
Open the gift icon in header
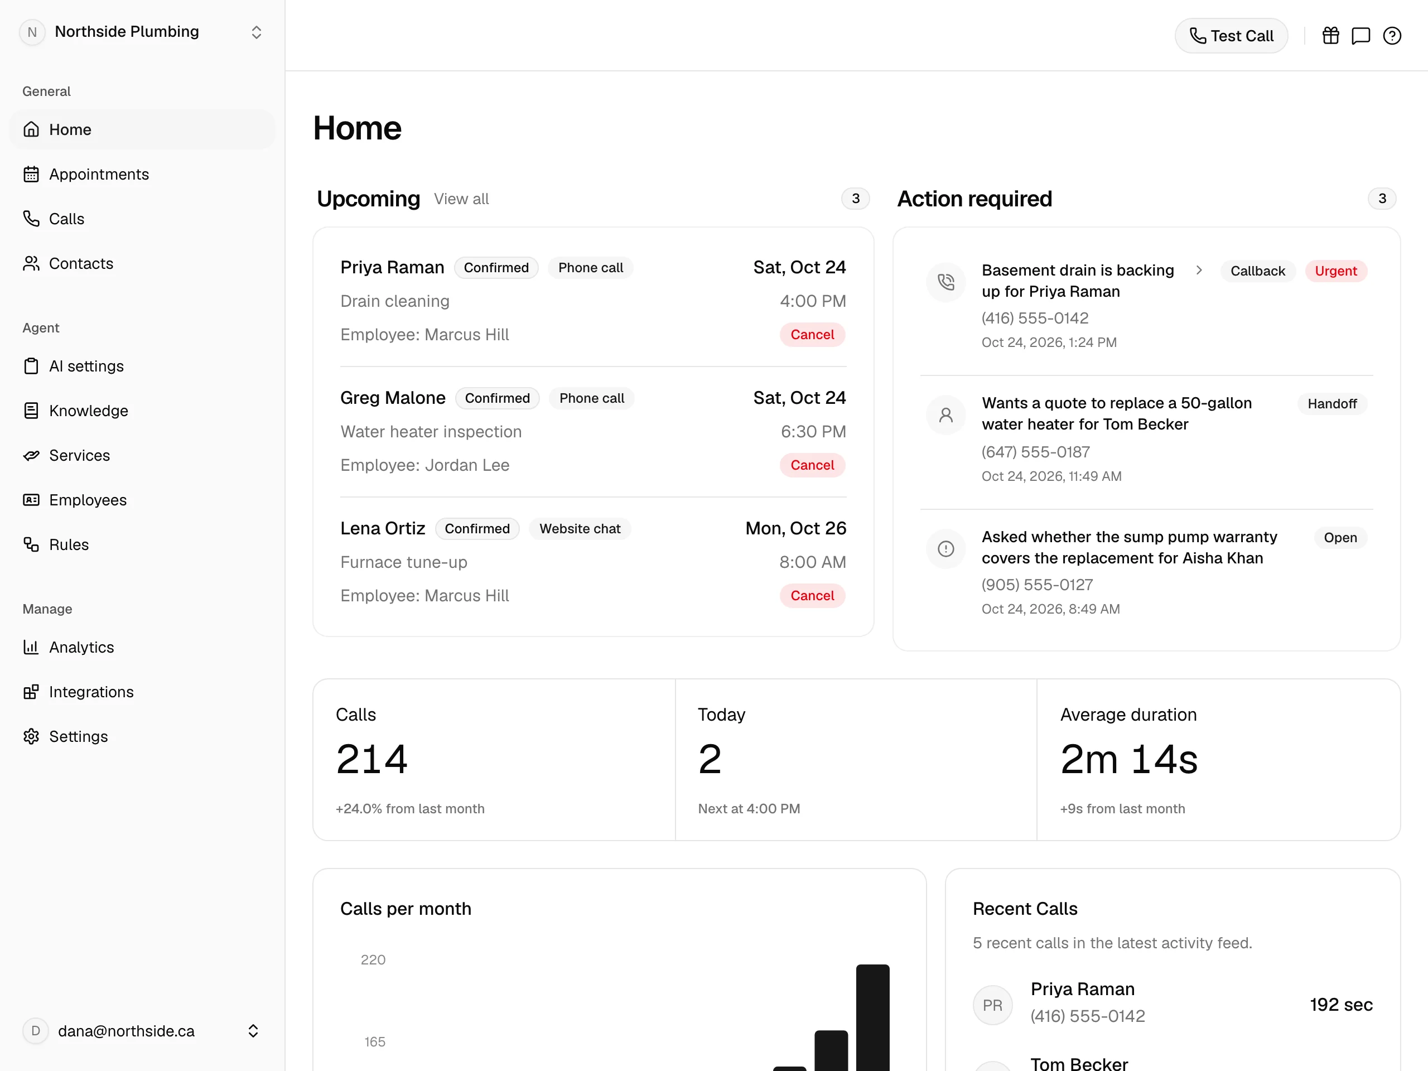tap(1330, 36)
